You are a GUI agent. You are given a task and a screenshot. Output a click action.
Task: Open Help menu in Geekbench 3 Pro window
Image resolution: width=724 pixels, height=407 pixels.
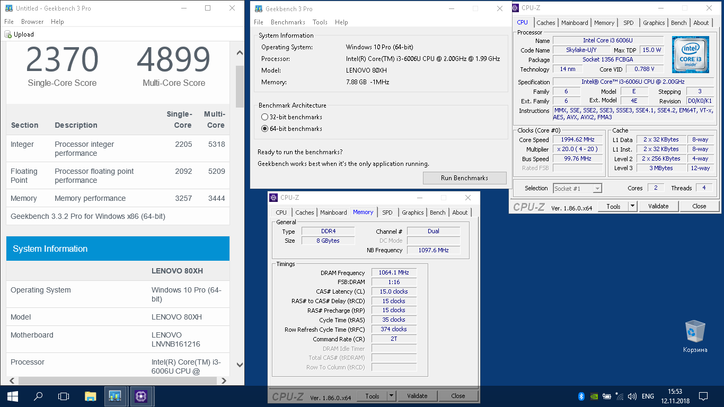point(341,22)
